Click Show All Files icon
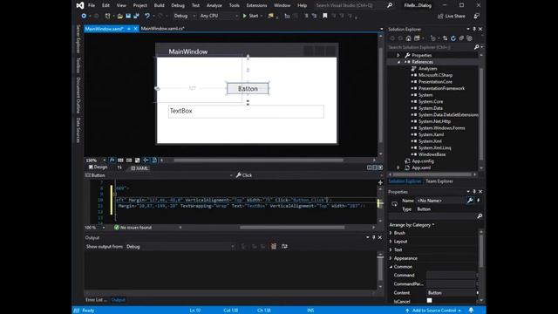Image resolution: width=558 pixels, height=314 pixels. point(470,38)
